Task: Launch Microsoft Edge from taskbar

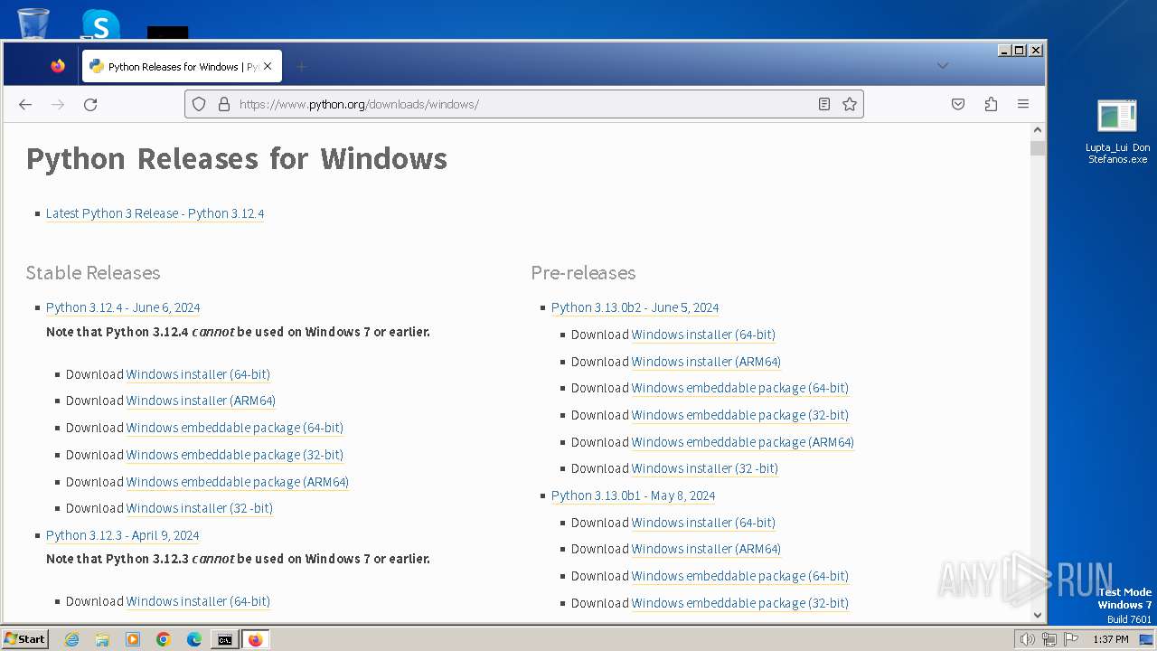Action: pos(194,639)
